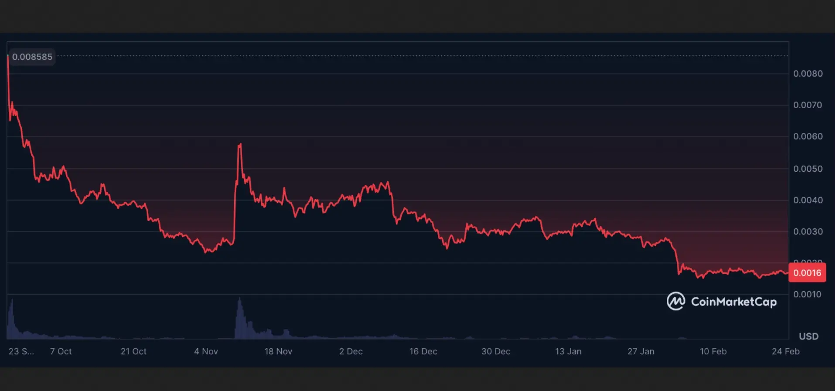The width and height of the screenshot is (836, 391).
Task: Click the 2 Dec date label
Action: click(x=351, y=351)
